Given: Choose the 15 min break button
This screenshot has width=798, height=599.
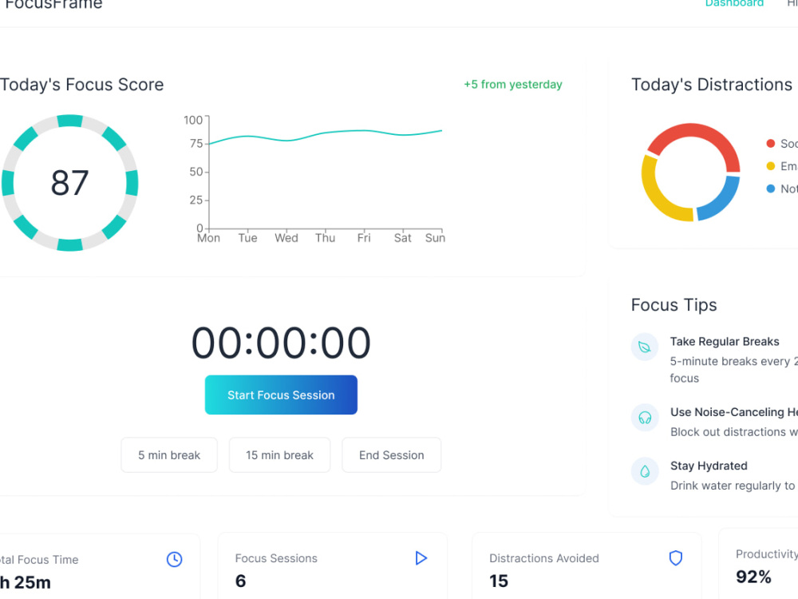Looking at the screenshot, I should click(x=279, y=455).
